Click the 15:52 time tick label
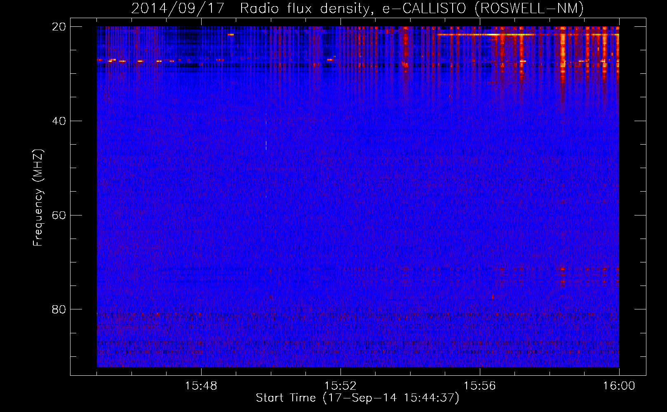The image size is (667, 412). point(341,386)
